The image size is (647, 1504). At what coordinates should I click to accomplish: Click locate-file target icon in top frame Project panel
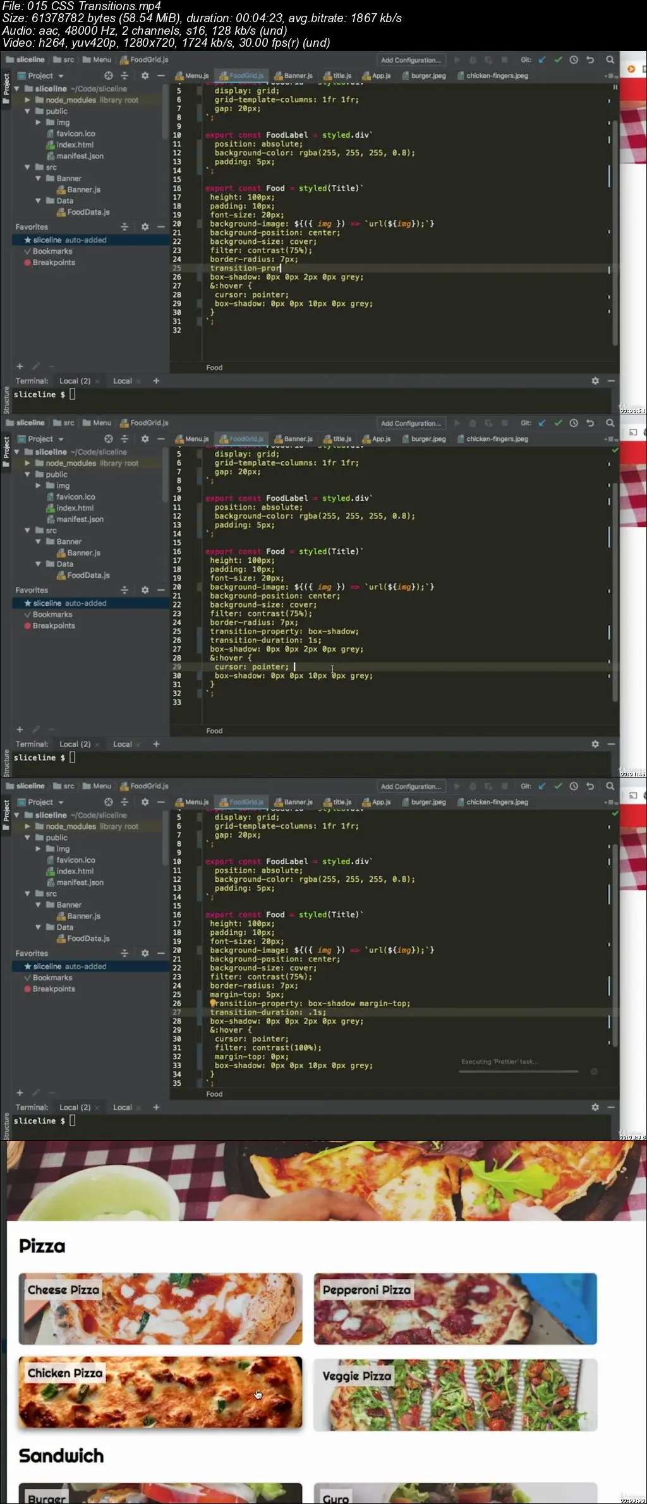point(109,76)
